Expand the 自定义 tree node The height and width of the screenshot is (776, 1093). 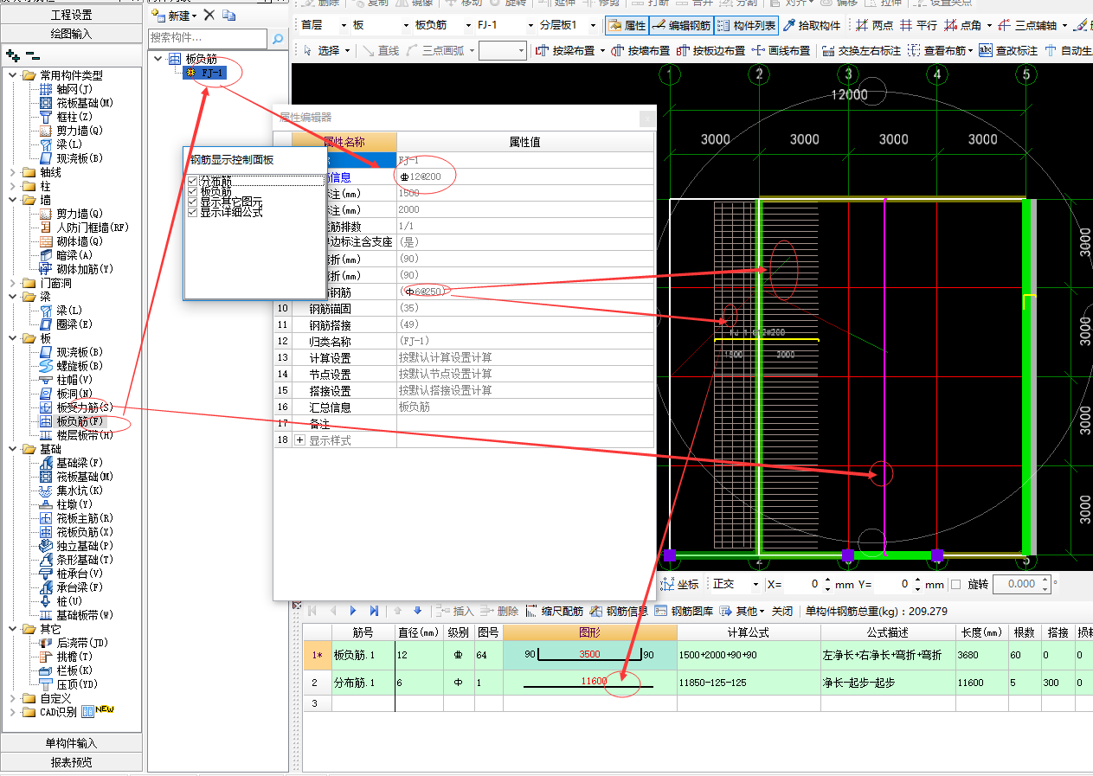pos(13,698)
